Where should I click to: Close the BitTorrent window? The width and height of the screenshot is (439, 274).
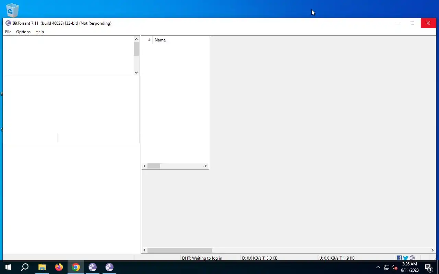[x=428, y=23]
